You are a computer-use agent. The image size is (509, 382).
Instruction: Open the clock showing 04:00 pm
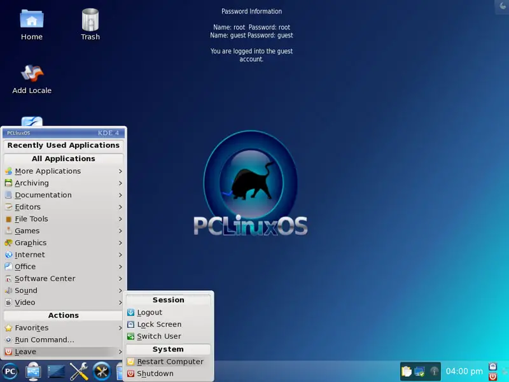(x=464, y=371)
